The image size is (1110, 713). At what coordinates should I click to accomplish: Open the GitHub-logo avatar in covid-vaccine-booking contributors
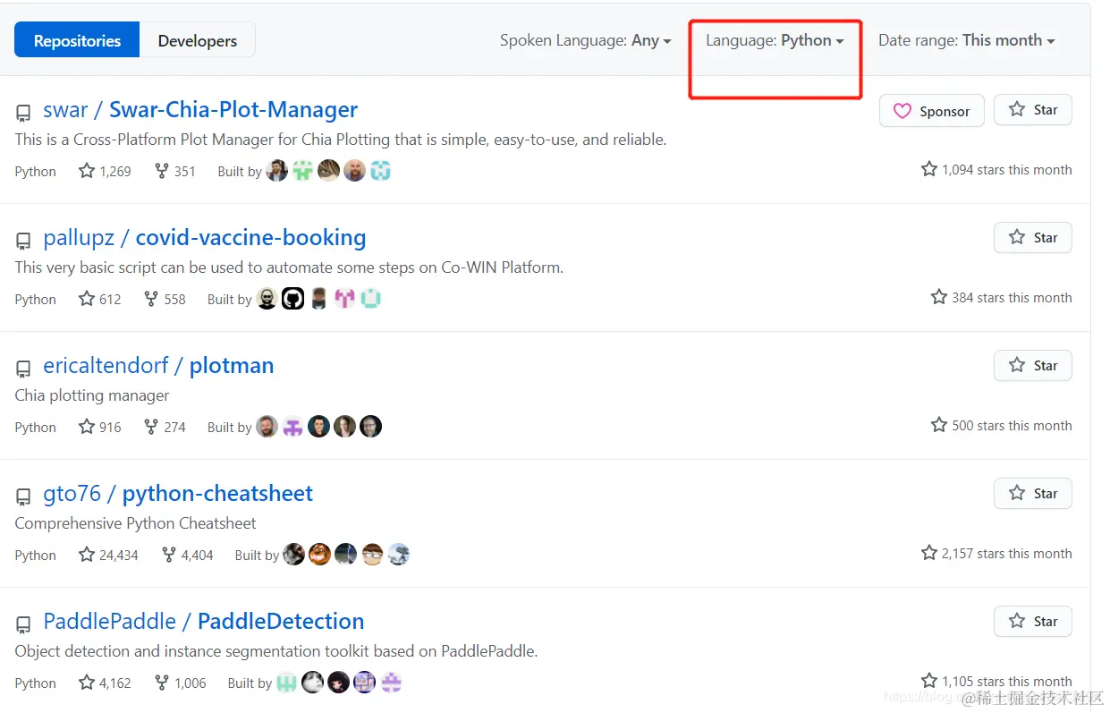293,299
